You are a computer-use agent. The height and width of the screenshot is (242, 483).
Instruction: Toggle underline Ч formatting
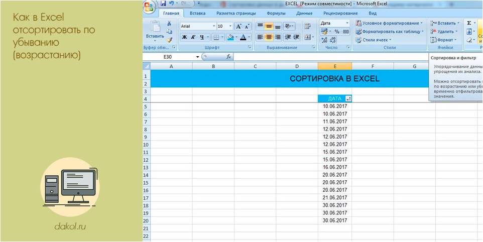click(x=202, y=37)
